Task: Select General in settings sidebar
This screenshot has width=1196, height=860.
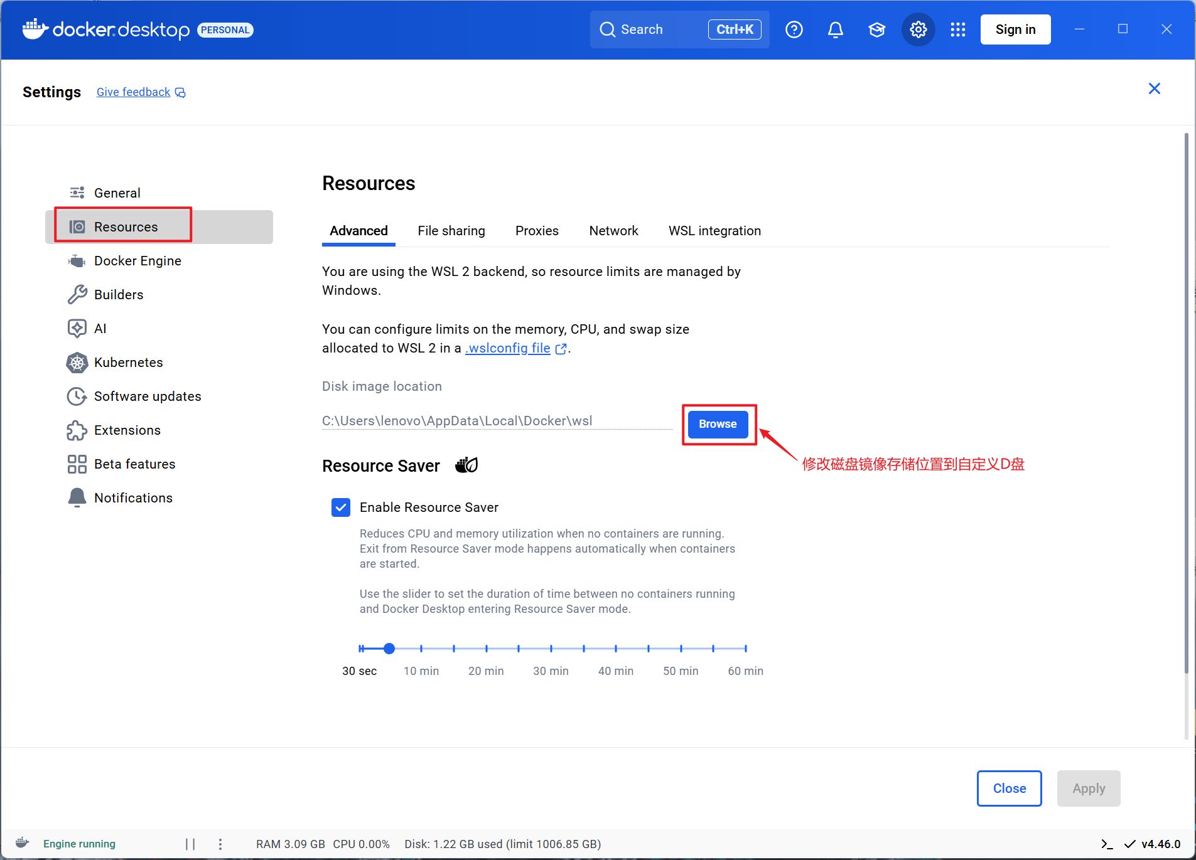Action: pos(159,193)
